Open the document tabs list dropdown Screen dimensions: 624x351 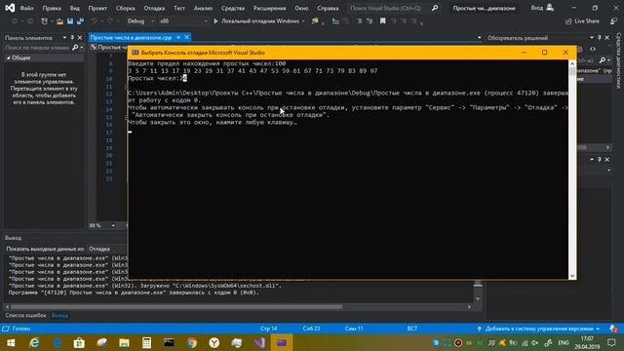479,37
